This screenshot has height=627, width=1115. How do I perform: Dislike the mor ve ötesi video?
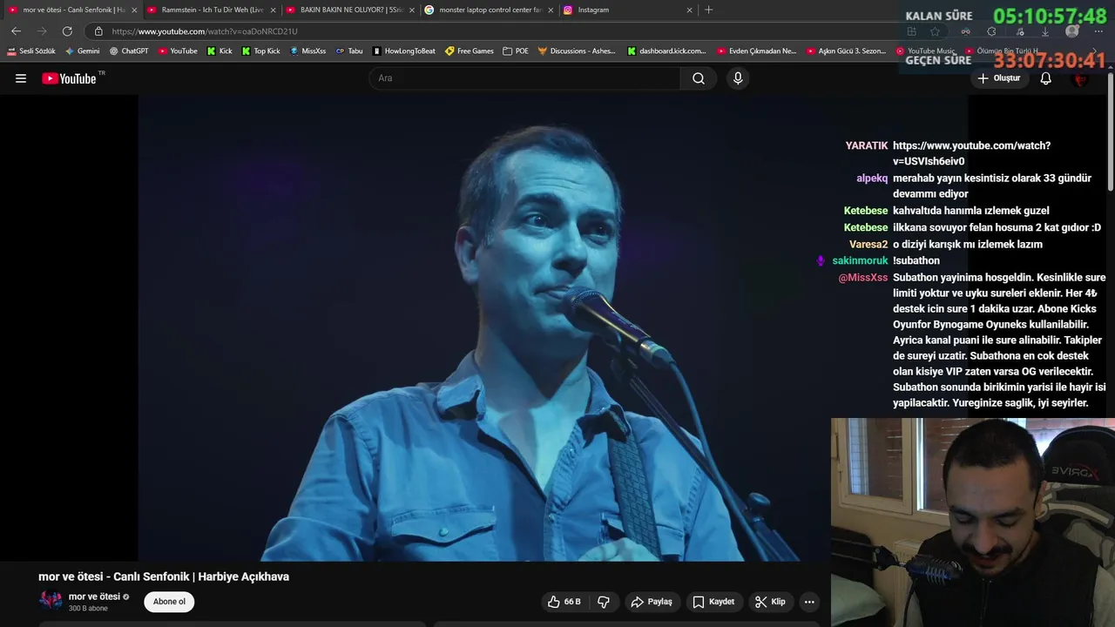point(604,602)
